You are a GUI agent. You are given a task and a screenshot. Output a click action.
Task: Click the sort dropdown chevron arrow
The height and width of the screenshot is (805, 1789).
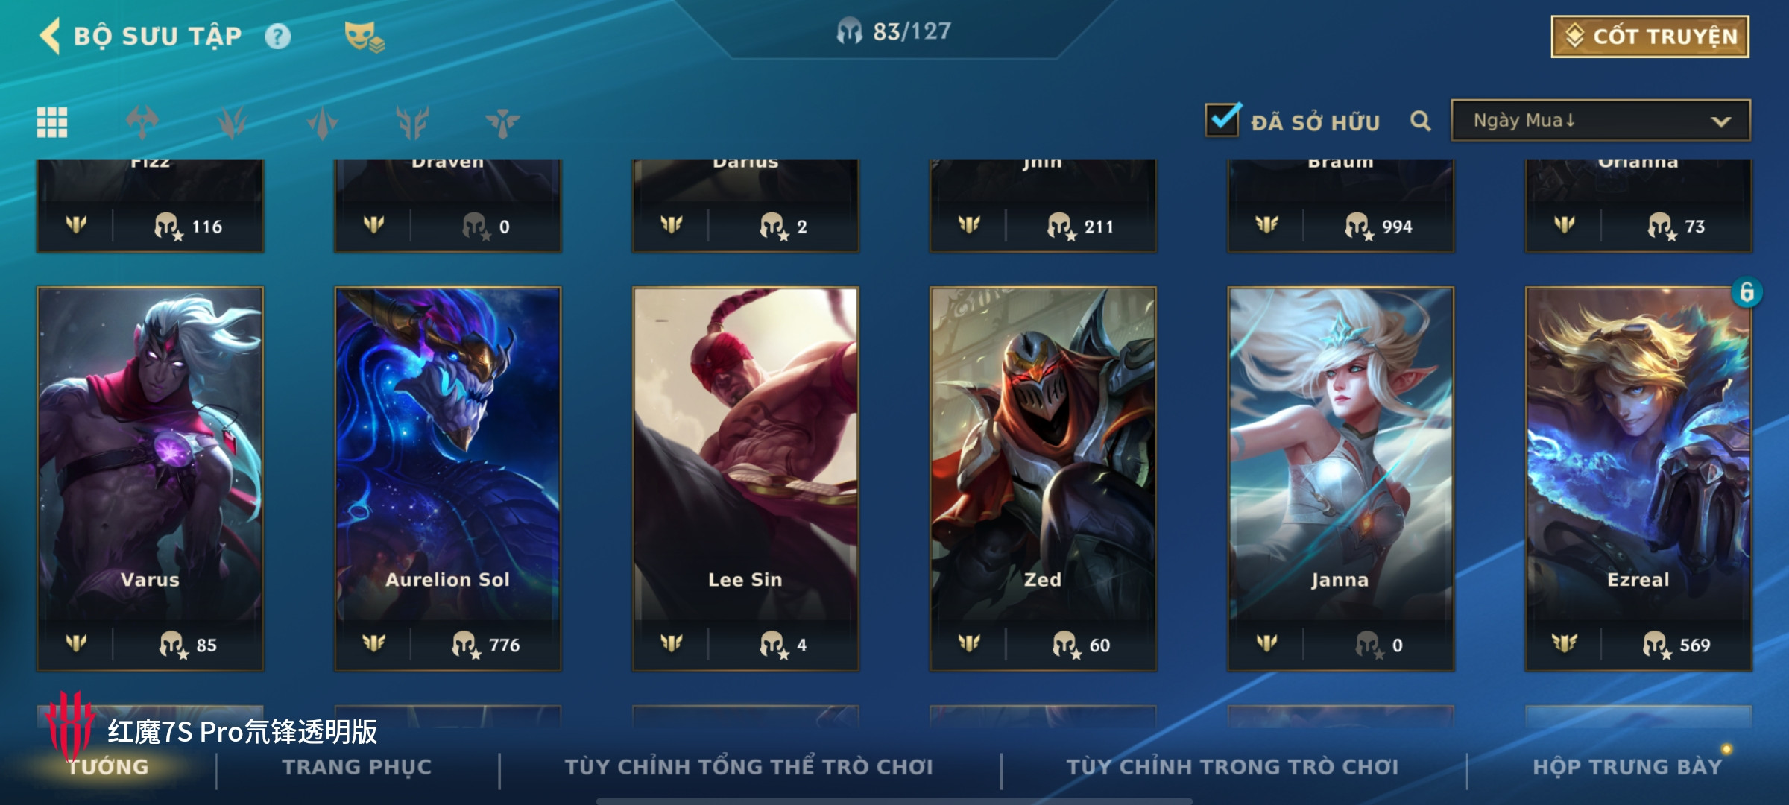[x=1720, y=121]
